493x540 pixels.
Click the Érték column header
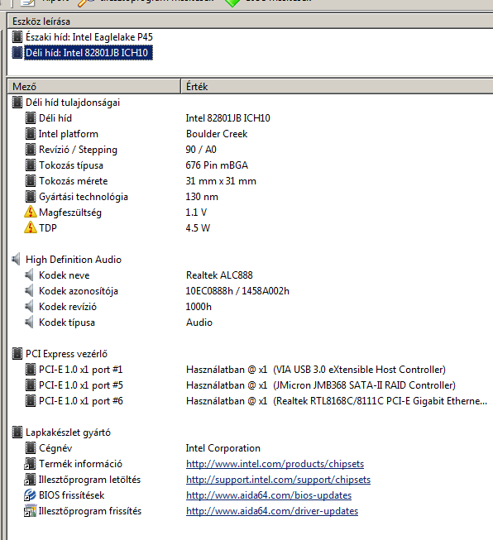point(337,87)
